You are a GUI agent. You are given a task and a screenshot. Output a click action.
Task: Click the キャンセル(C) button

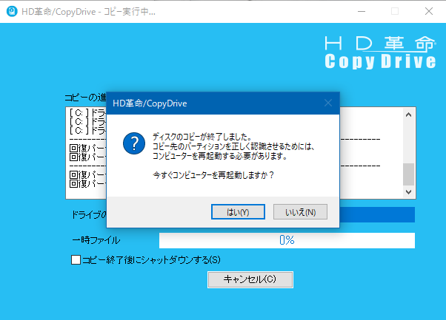pyautogui.click(x=250, y=279)
